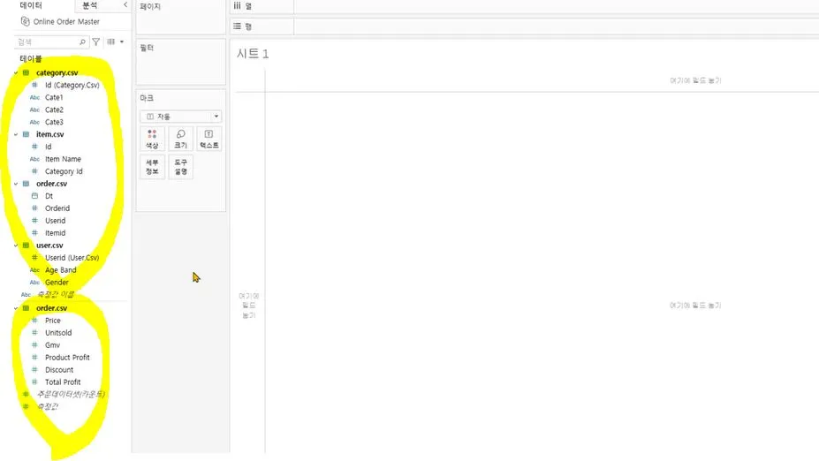Collapse the item.csv table
This screenshot has width=819, height=461.
coord(16,134)
